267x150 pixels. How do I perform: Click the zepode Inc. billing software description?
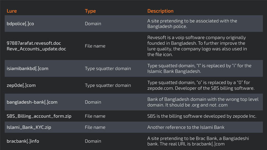coord(202,116)
